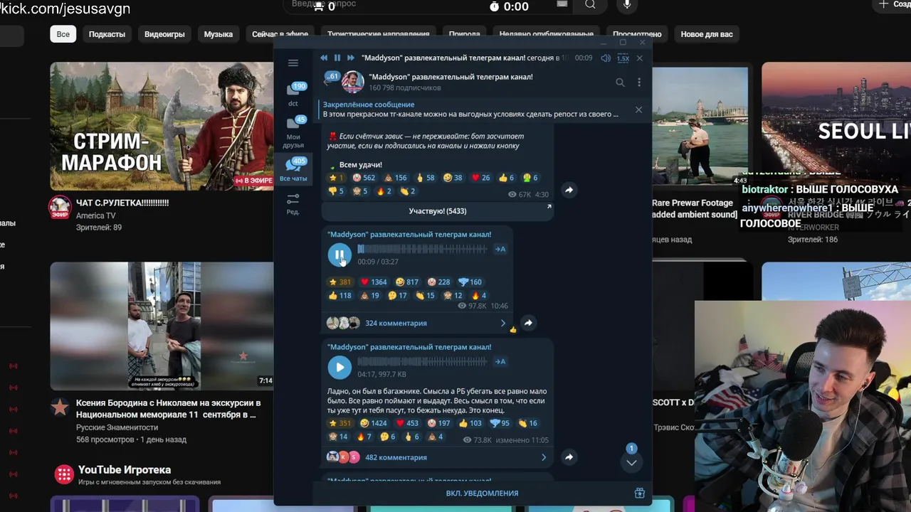Select Подкасты filter chip on YouTube
Viewport: 911px width, 512px height.
107,34
